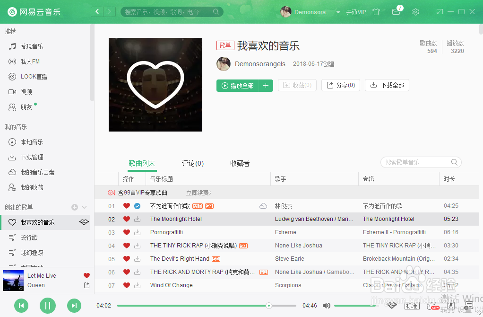Click 立即续费 link
This screenshot has height=317, width=483.
[x=198, y=193]
